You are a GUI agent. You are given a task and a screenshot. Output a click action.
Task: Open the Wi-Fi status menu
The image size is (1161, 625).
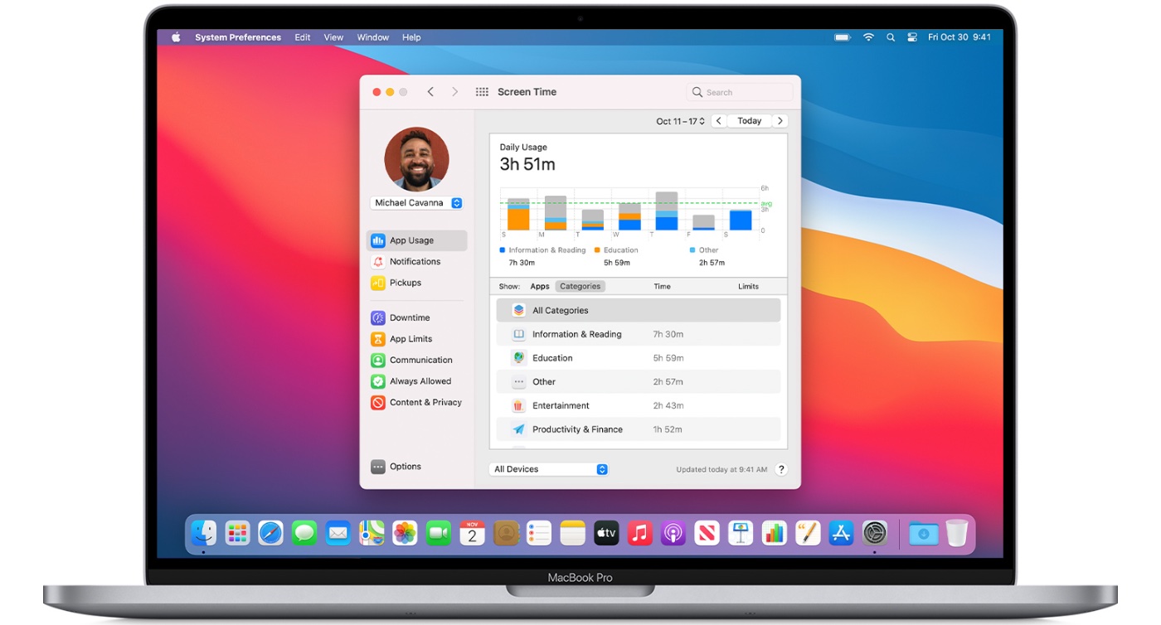(867, 36)
